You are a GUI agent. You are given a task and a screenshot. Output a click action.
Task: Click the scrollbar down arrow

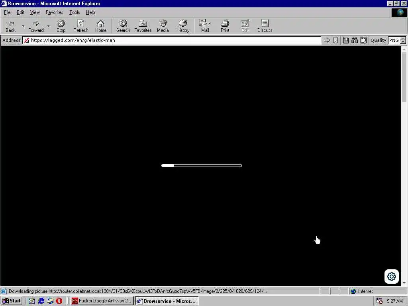click(x=404, y=283)
